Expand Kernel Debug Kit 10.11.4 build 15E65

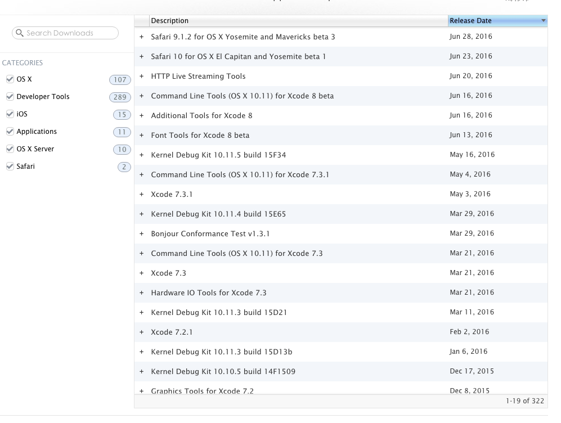click(142, 214)
